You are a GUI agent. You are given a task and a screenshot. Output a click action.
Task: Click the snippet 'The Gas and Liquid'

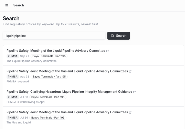pyautogui.click(x=19, y=122)
